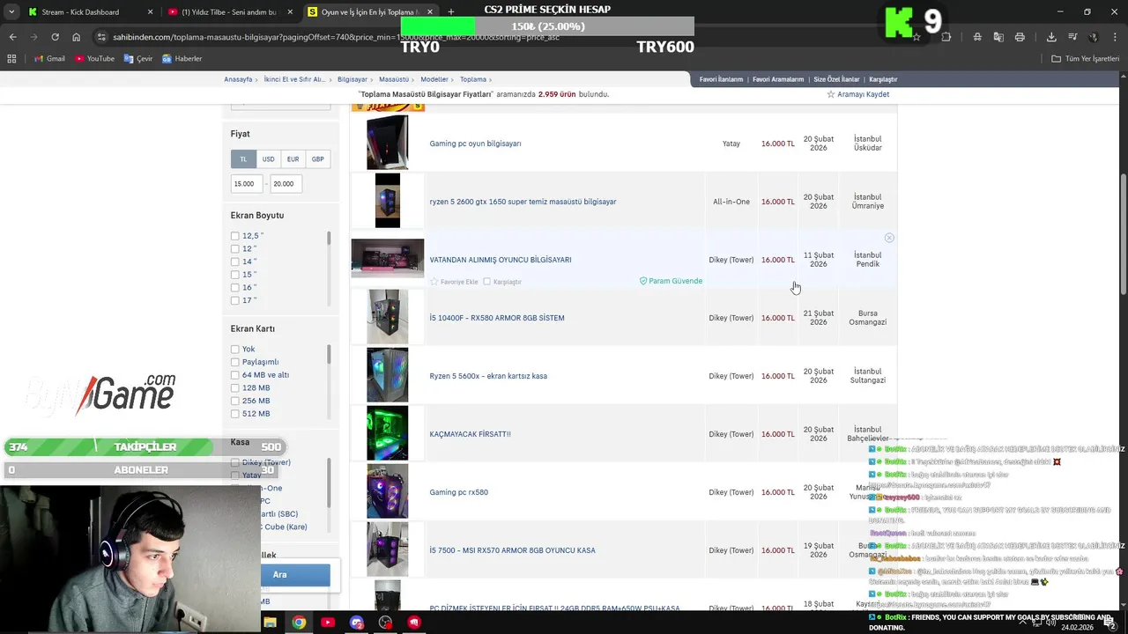Screen dimensions: 1128x634
Task: Check the 17" screen size box
Action: coord(235,300)
